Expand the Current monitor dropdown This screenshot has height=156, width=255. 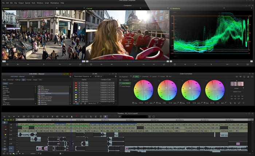click(140, 8)
